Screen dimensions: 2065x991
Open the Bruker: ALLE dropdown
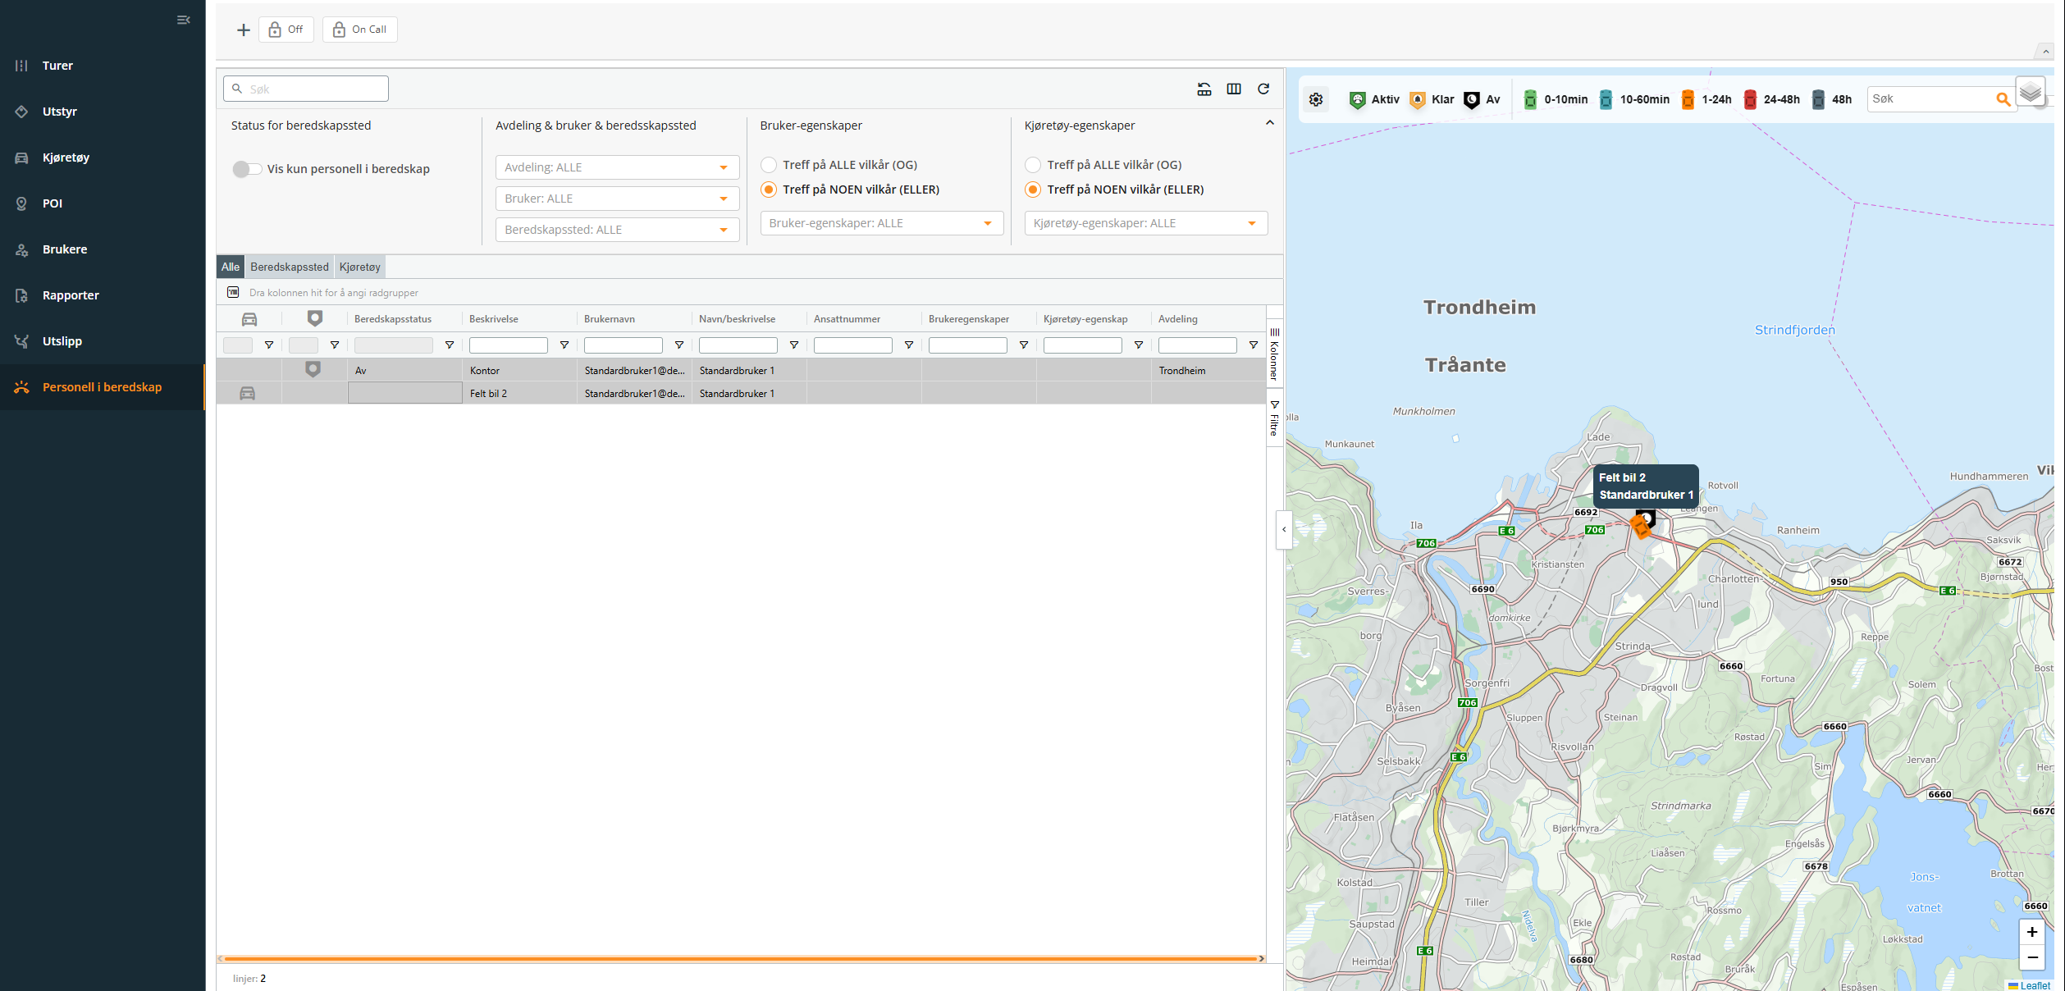click(618, 199)
